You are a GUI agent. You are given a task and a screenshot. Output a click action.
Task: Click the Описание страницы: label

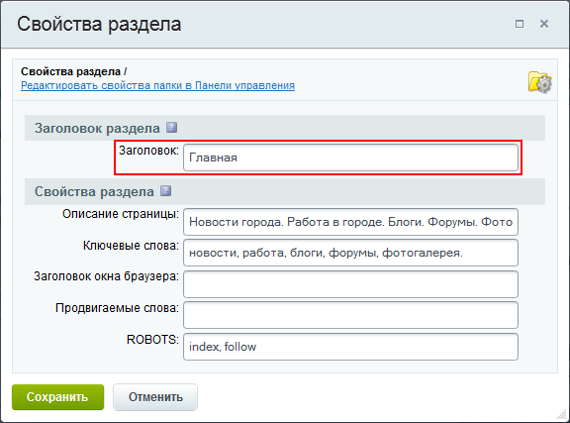click(x=121, y=214)
